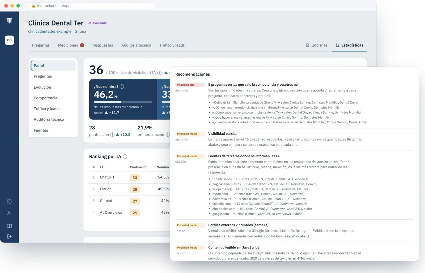Select the Estadísticas tab

pos(350,45)
